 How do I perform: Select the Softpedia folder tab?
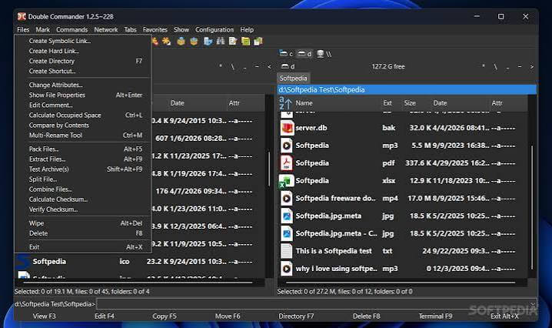pyautogui.click(x=293, y=79)
